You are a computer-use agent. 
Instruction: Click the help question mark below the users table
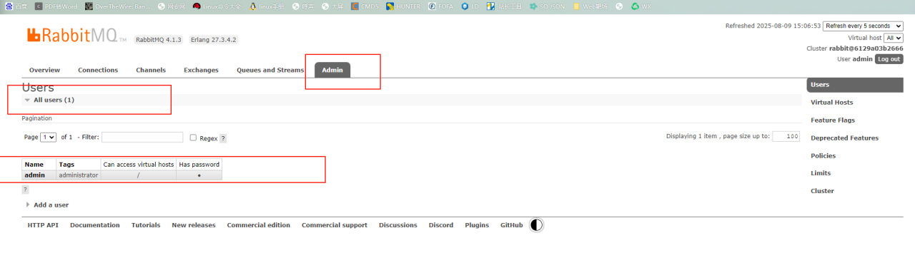click(x=26, y=190)
